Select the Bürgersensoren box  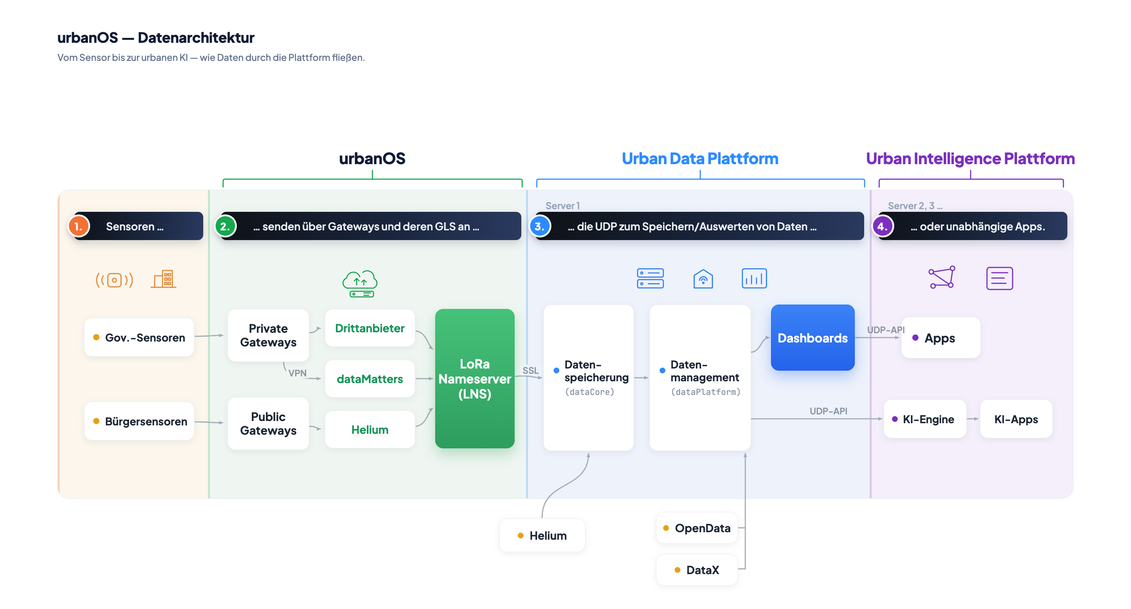[x=139, y=421]
